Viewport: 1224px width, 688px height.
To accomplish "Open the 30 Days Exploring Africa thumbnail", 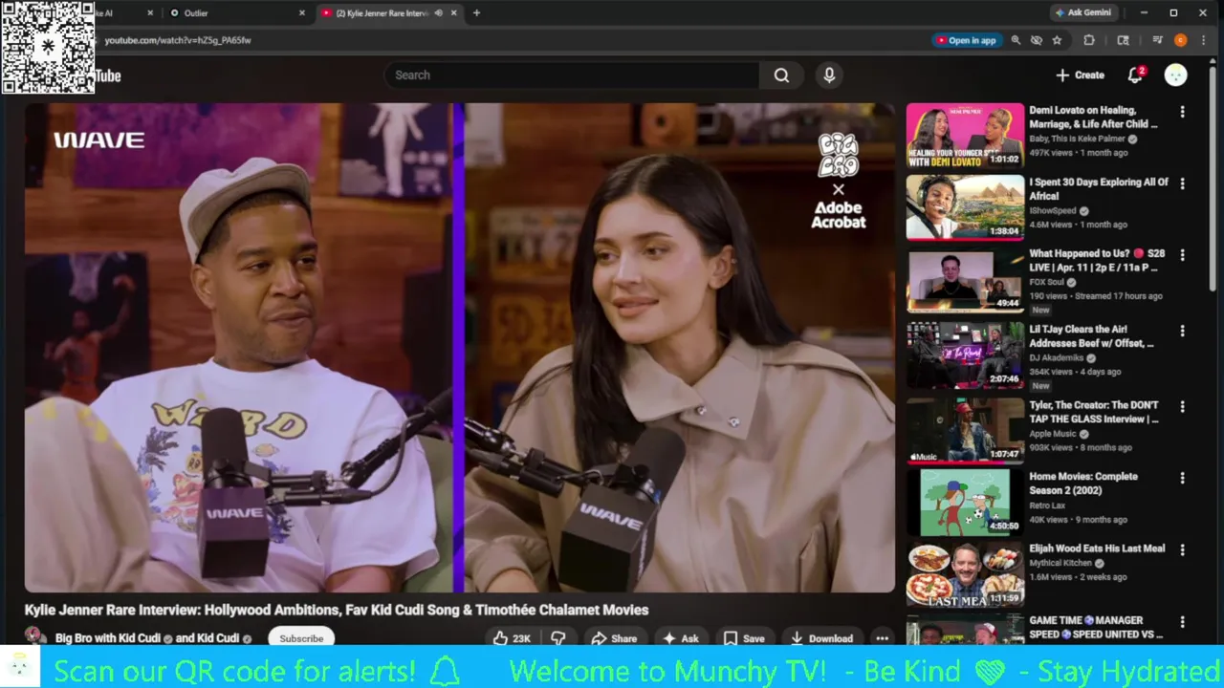I will [x=965, y=207].
